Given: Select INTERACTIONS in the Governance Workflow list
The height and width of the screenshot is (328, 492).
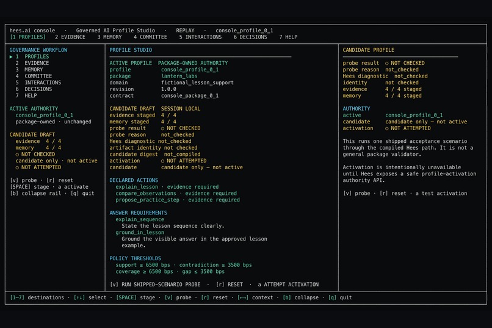Looking at the screenshot, I should [x=38, y=82].
